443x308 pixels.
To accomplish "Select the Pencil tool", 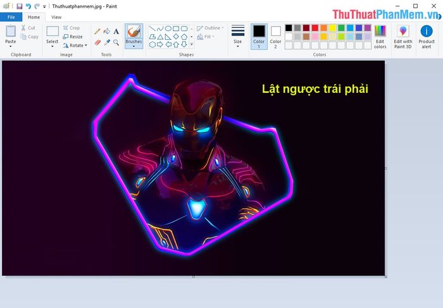I will 97,31.
